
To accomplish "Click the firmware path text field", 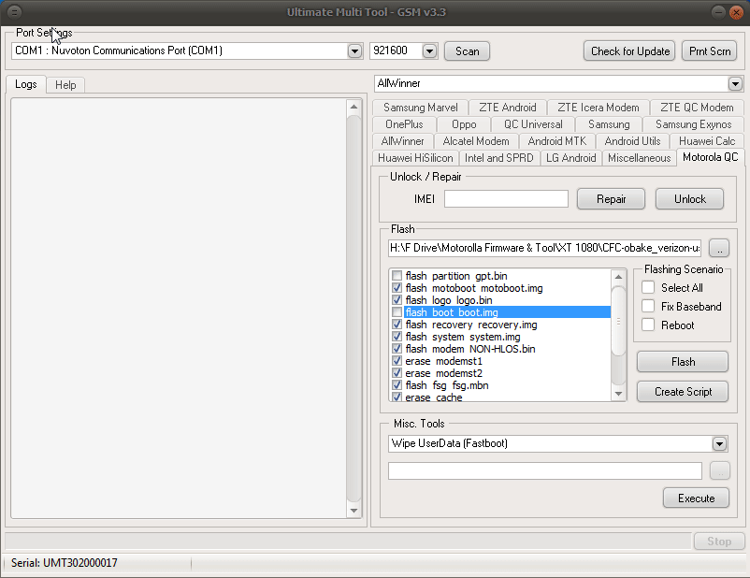I will click(545, 248).
